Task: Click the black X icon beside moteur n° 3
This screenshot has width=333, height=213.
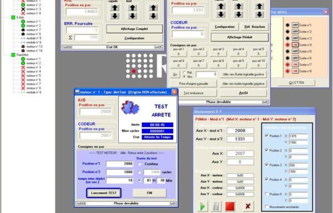Action: pyautogui.click(x=23, y=9)
